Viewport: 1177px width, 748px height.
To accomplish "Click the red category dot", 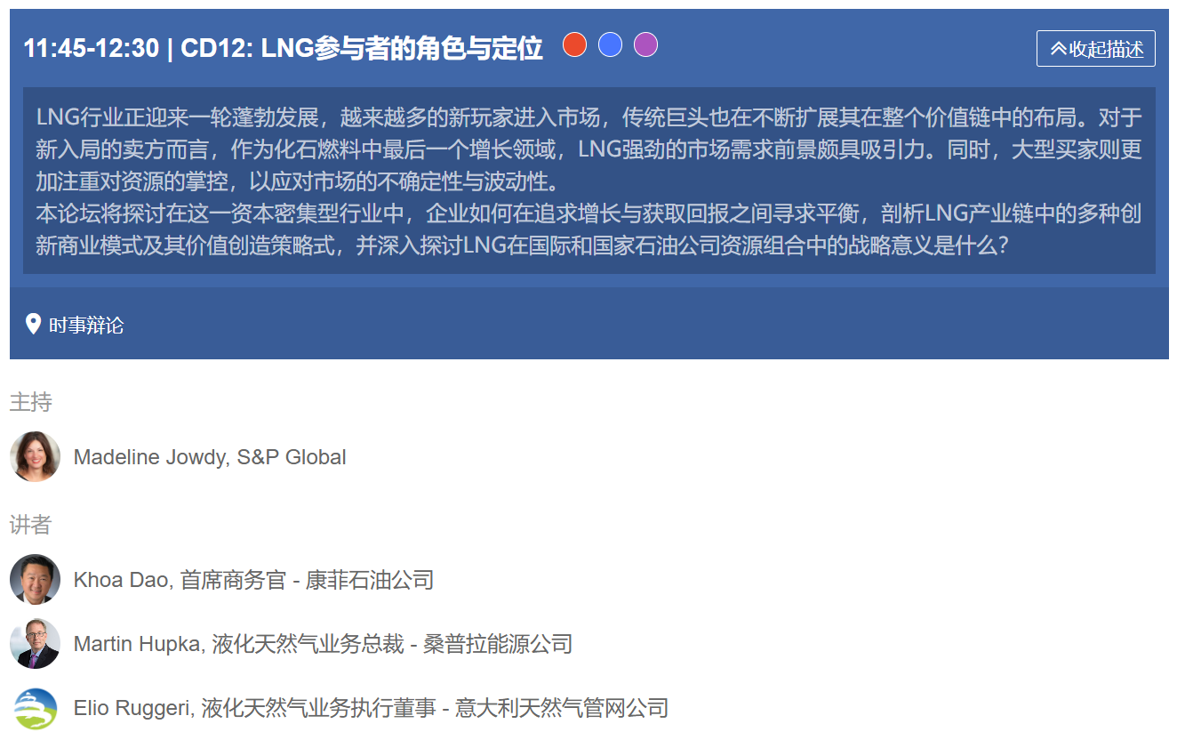I will point(575,44).
